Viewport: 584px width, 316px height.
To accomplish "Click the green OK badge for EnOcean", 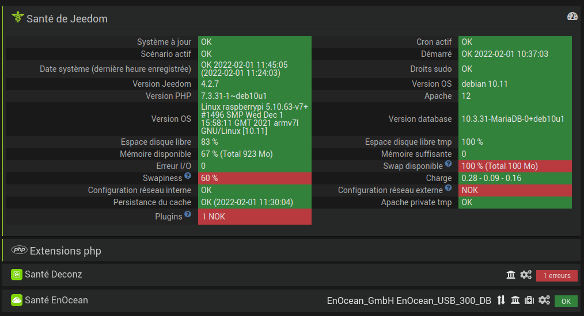I will click(566, 301).
